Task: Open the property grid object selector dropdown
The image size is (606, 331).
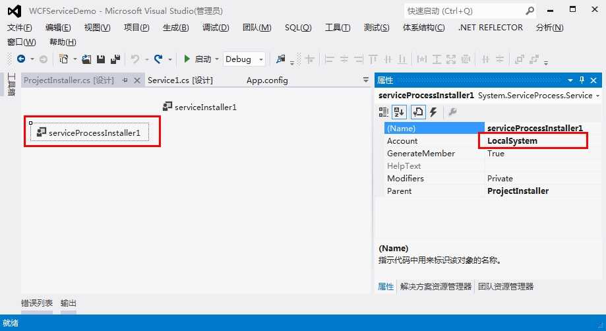Action: [x=598, y=96]
